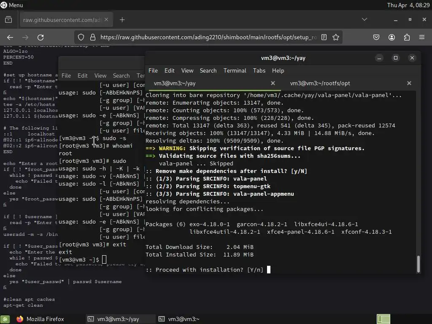Open the clock showing Thu Apr 4, 08:29

pyautogui.click(x=408, y=5)
